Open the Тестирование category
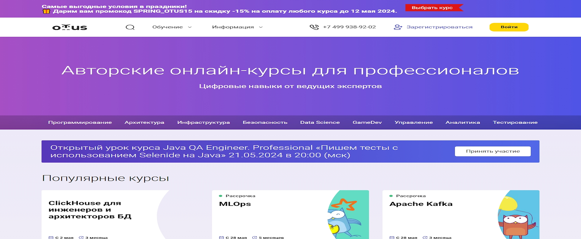Screen dimensions: 581x239 tap(515, 122)
